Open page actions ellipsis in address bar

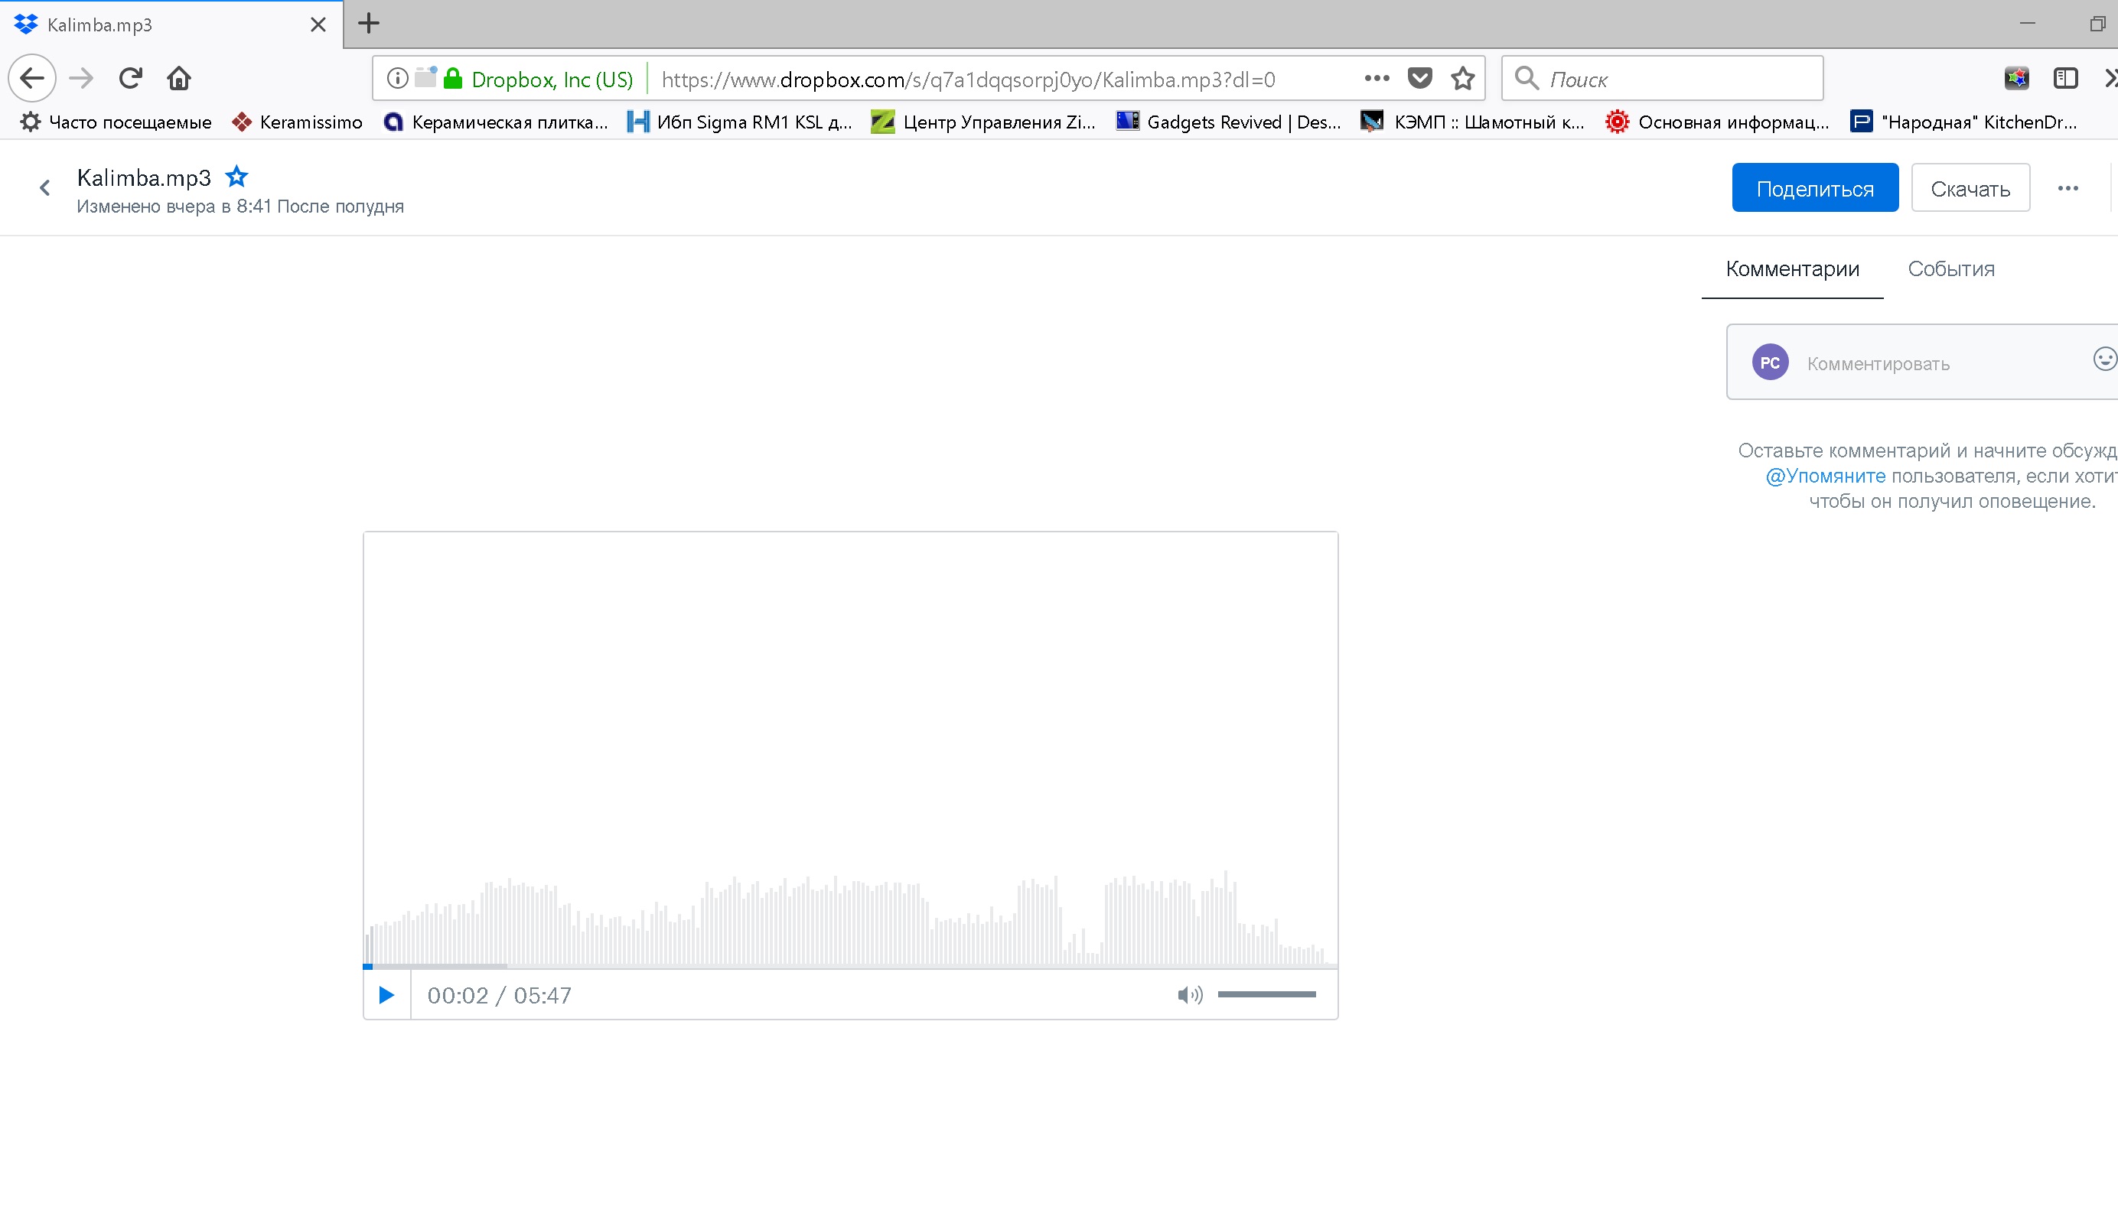[1377, 78]
